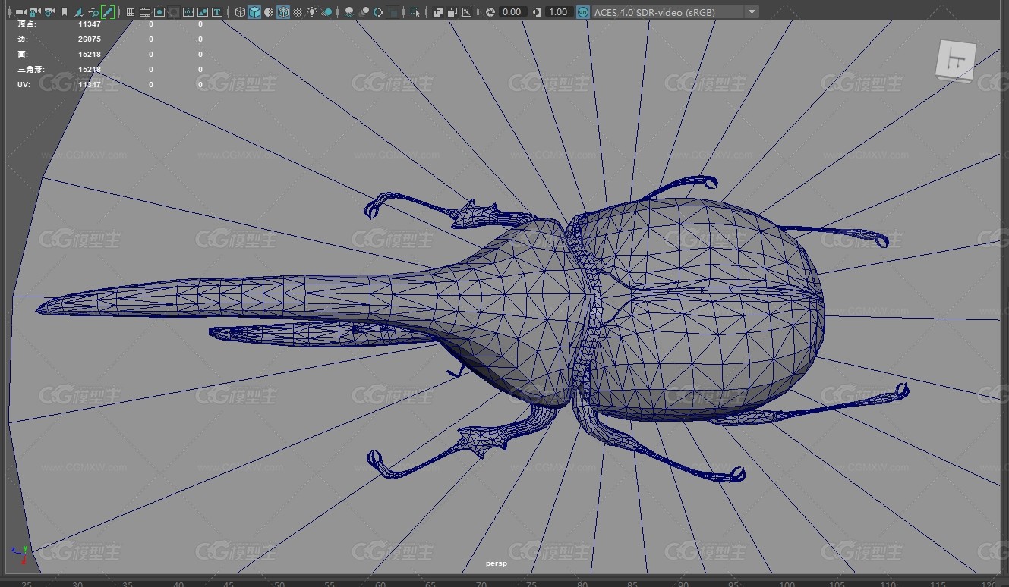1009x587 pixels.
Task: Click the 三角形 triangle count label
Action: [31, 70]
